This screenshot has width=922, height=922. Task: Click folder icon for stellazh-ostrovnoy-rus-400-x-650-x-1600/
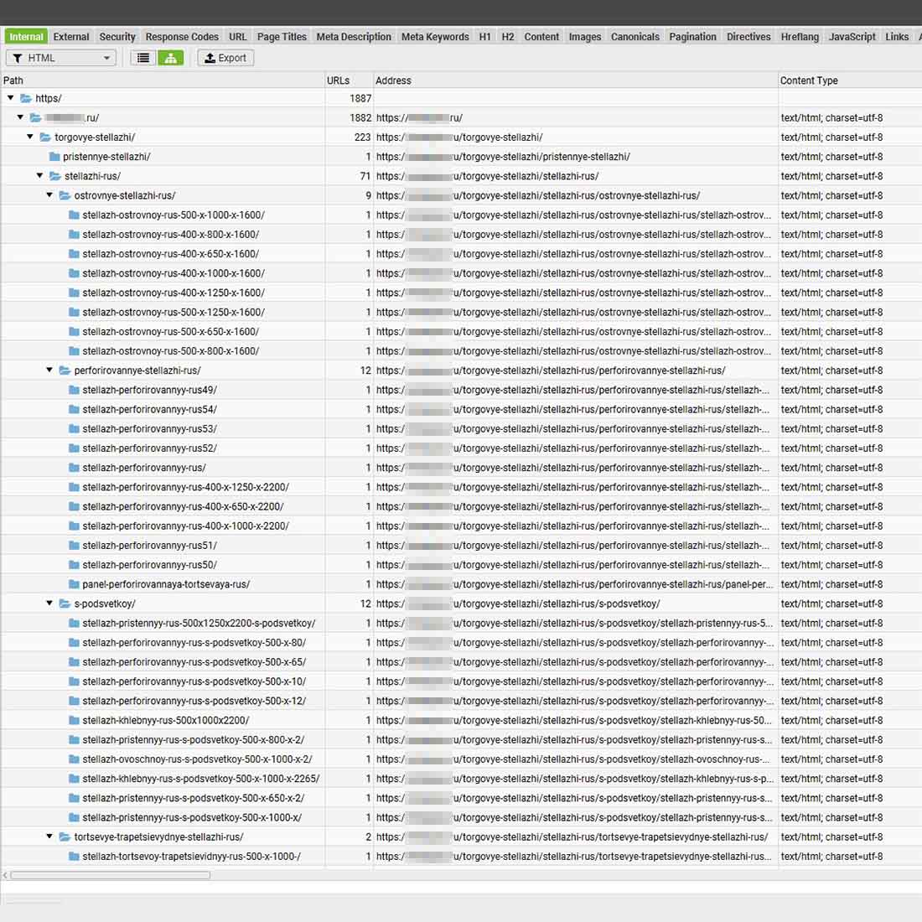click(74, 254)
